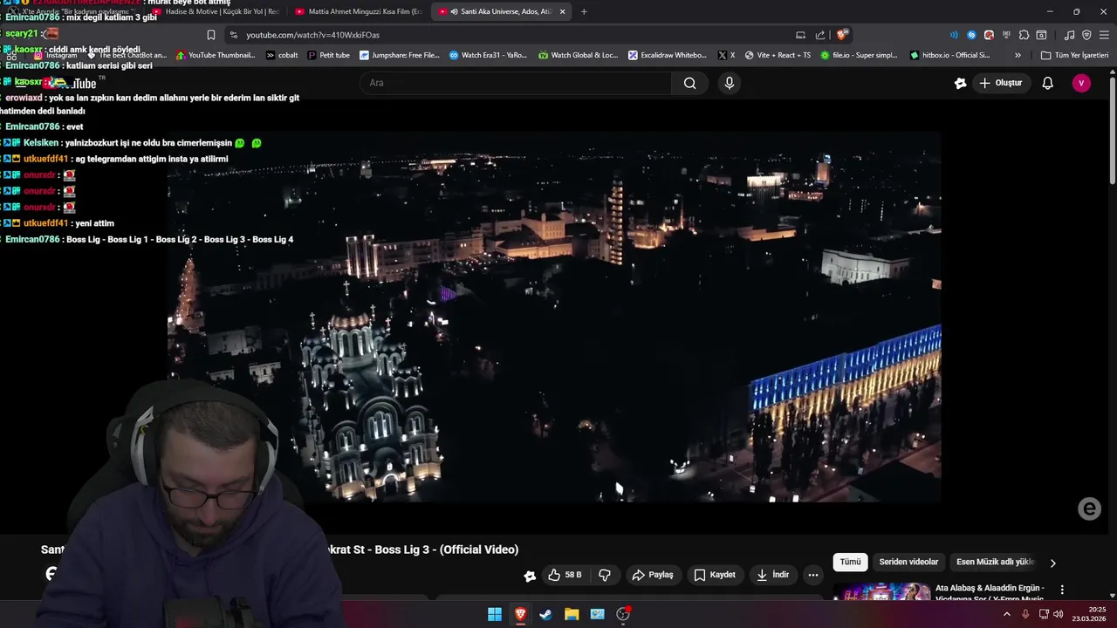Open the taskbar volume control
This screenshot has width=1117, height=628.
pos(1059,614)
